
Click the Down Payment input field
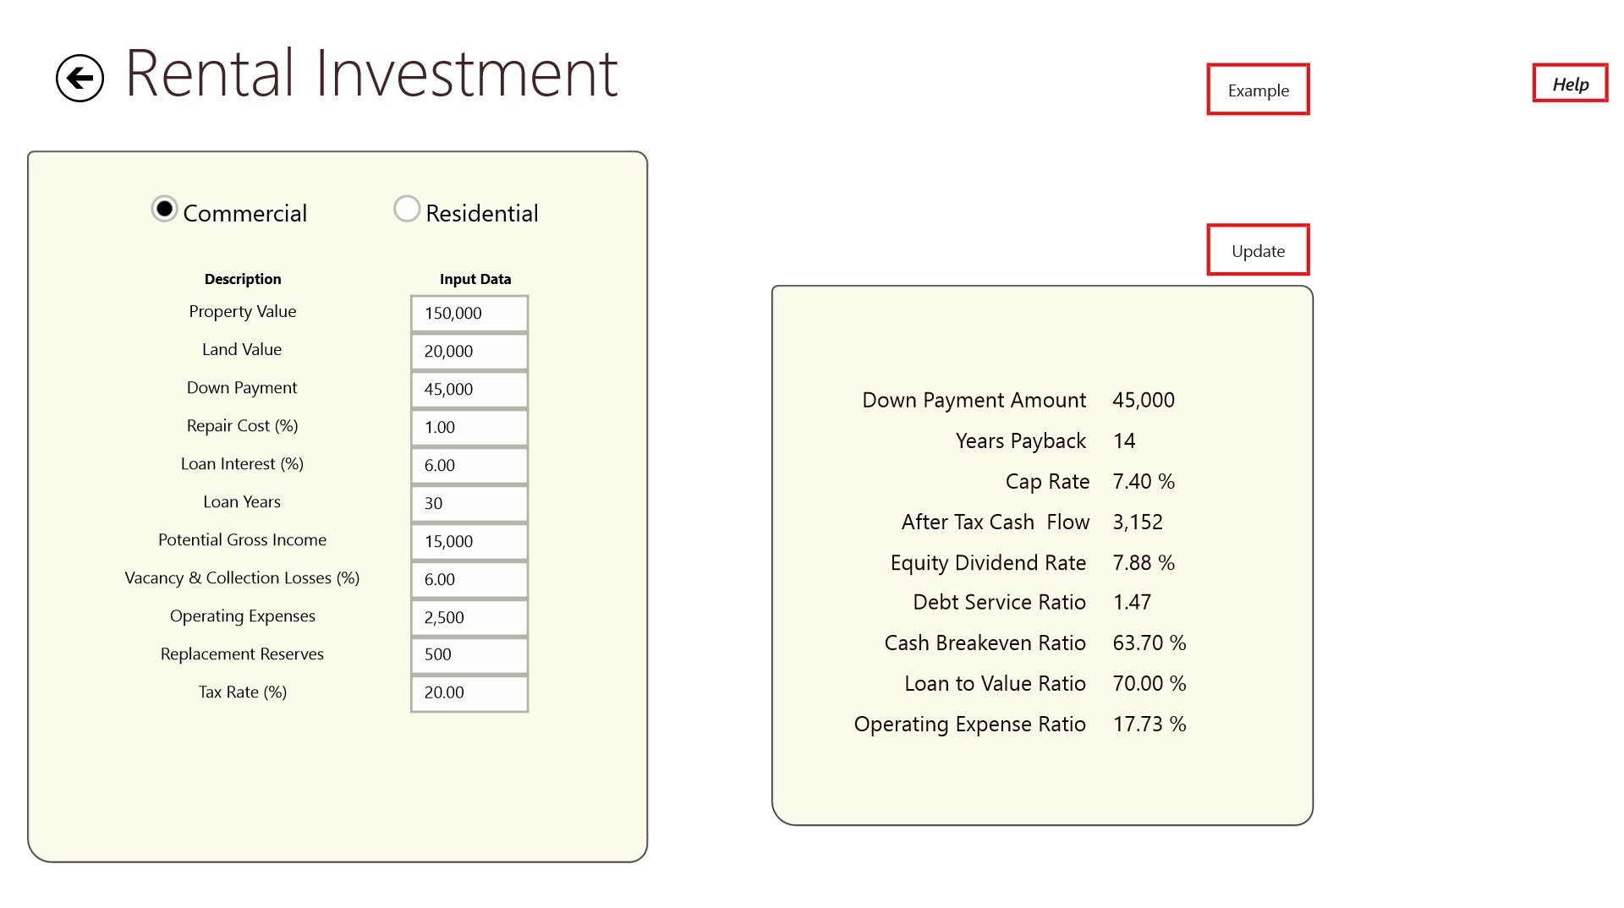pos(469,390)
